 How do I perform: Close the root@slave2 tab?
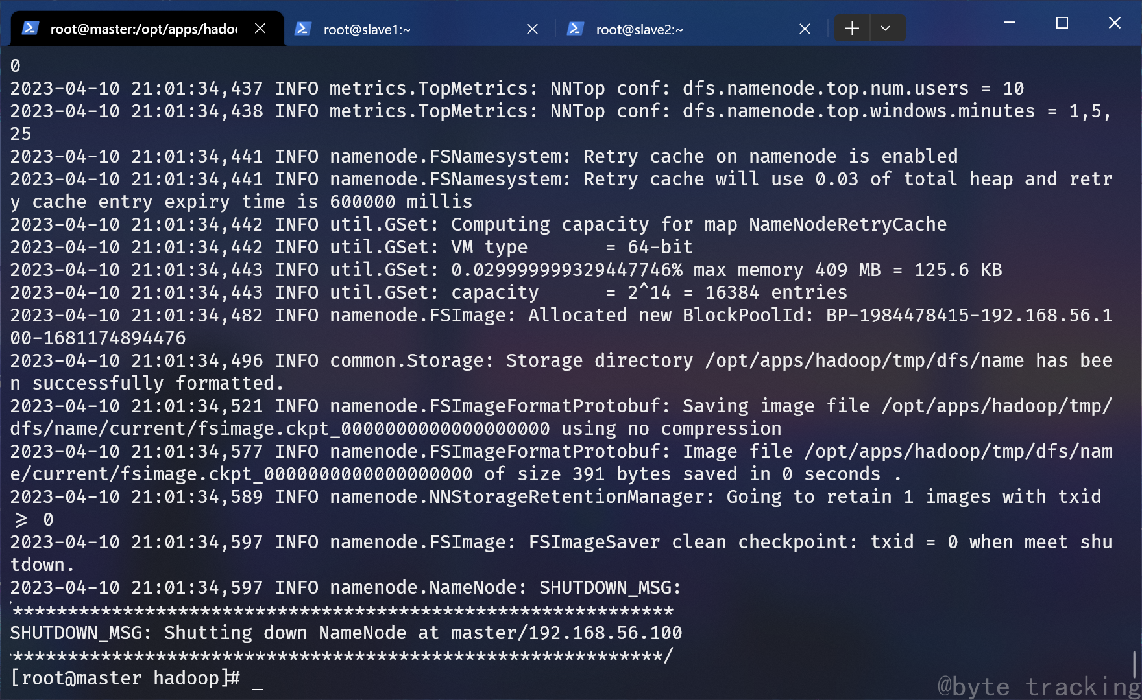tap(805, 29)
